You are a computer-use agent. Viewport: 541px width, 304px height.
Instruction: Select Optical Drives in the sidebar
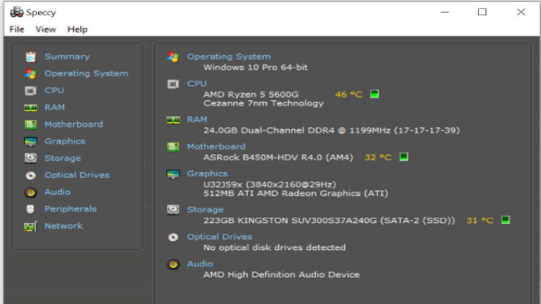[77, 175]
